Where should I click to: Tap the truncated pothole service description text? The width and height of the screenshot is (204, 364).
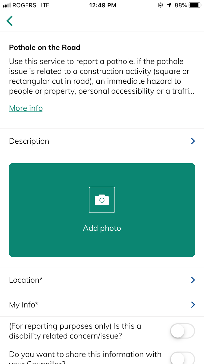pos(102,76)
